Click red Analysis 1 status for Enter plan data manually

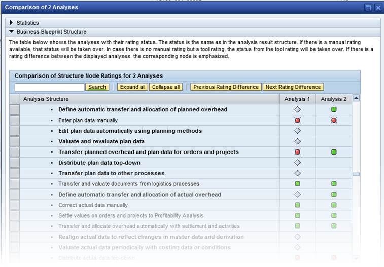coord(297,120)
